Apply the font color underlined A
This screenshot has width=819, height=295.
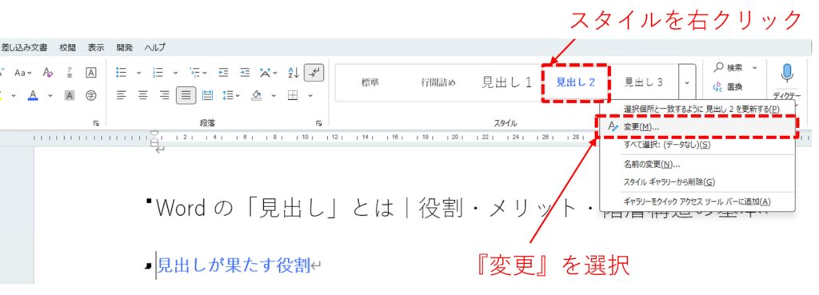33,96
